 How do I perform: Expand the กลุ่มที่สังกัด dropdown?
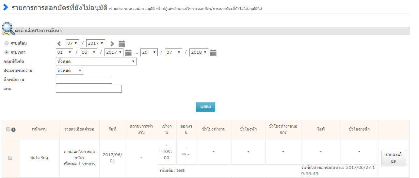coord(96,62)
